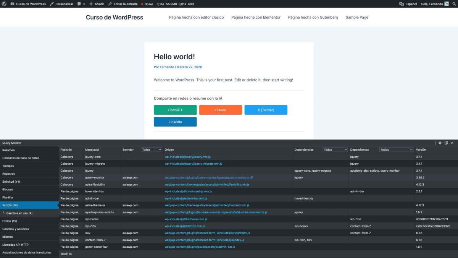
Task: Select Plantilla panel
Action: [29, 197]
